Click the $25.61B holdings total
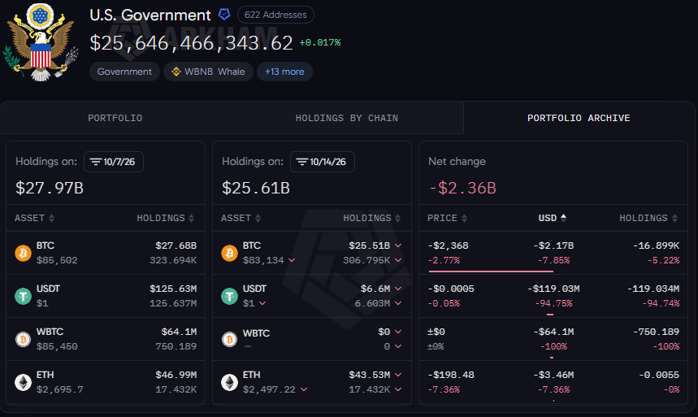Screen dimensions: 698x417 [x=256, y=188]
